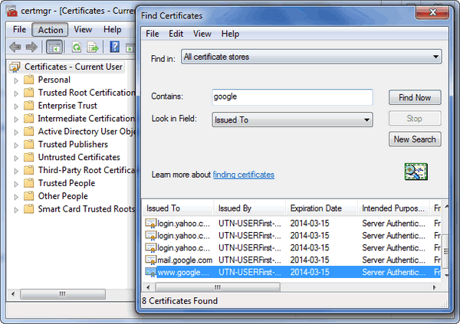Screen dimensions: 460x324
Task: Click the Back arrow in certmgr toolbar
Action: pos(15,47)
